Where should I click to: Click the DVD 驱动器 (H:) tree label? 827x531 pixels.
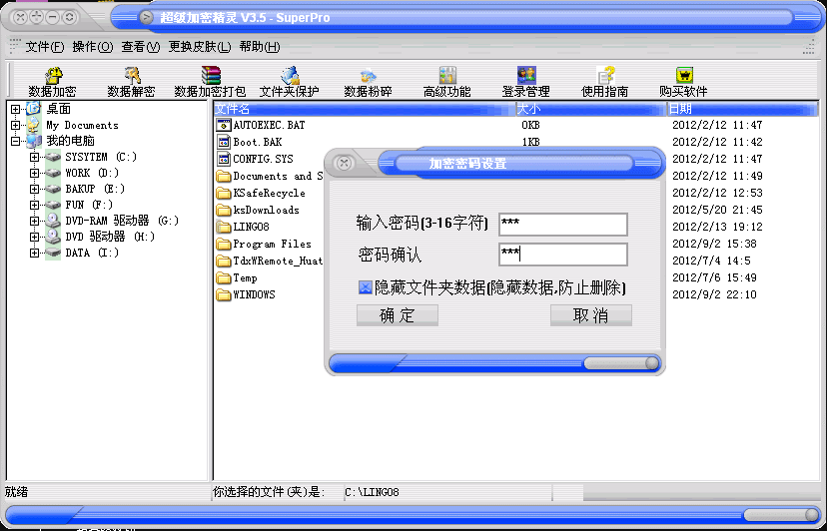110,237
